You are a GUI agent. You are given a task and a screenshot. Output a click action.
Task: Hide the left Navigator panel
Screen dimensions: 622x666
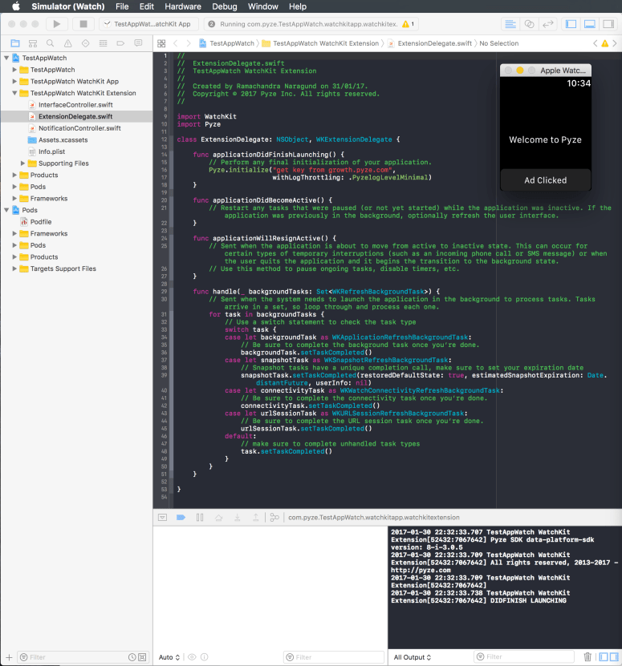571,24
